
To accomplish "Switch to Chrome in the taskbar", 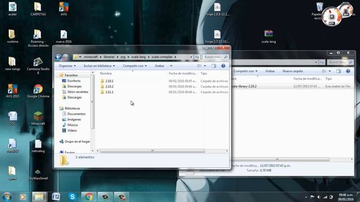I will 89,197.
